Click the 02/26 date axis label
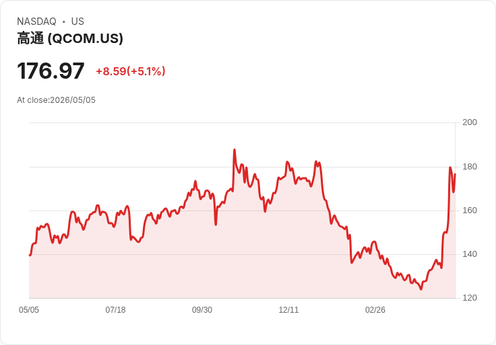 point(375,310)
